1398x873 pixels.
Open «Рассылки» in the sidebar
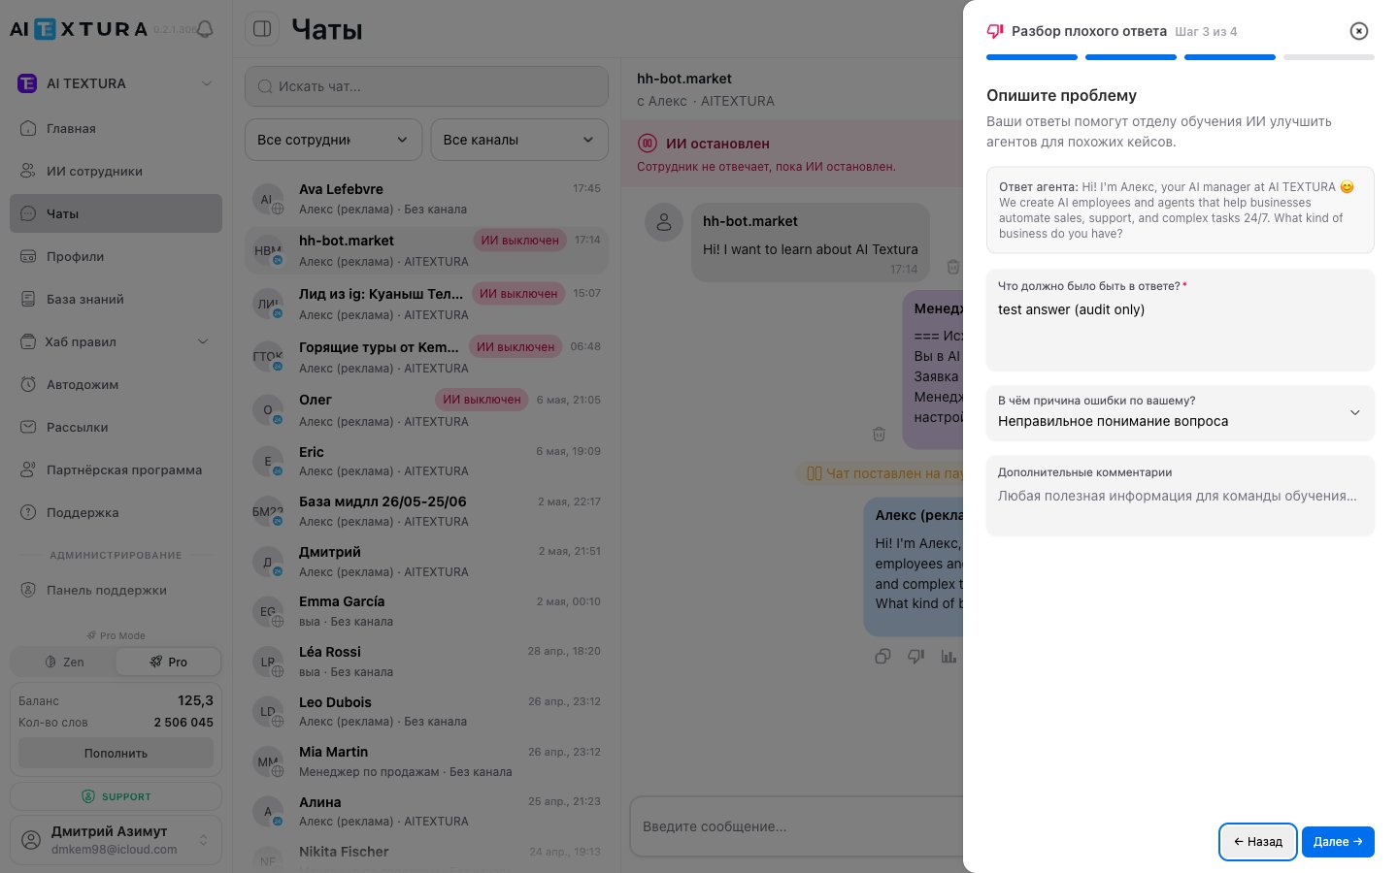[116, 427]
